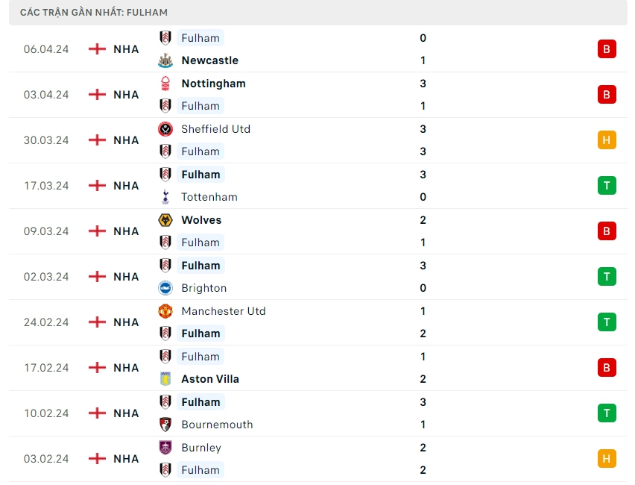Image resolution: width=635 pixels, height=485 pixels.
Task: Click the Nottingham Forest crest icon
Action: 165,84
